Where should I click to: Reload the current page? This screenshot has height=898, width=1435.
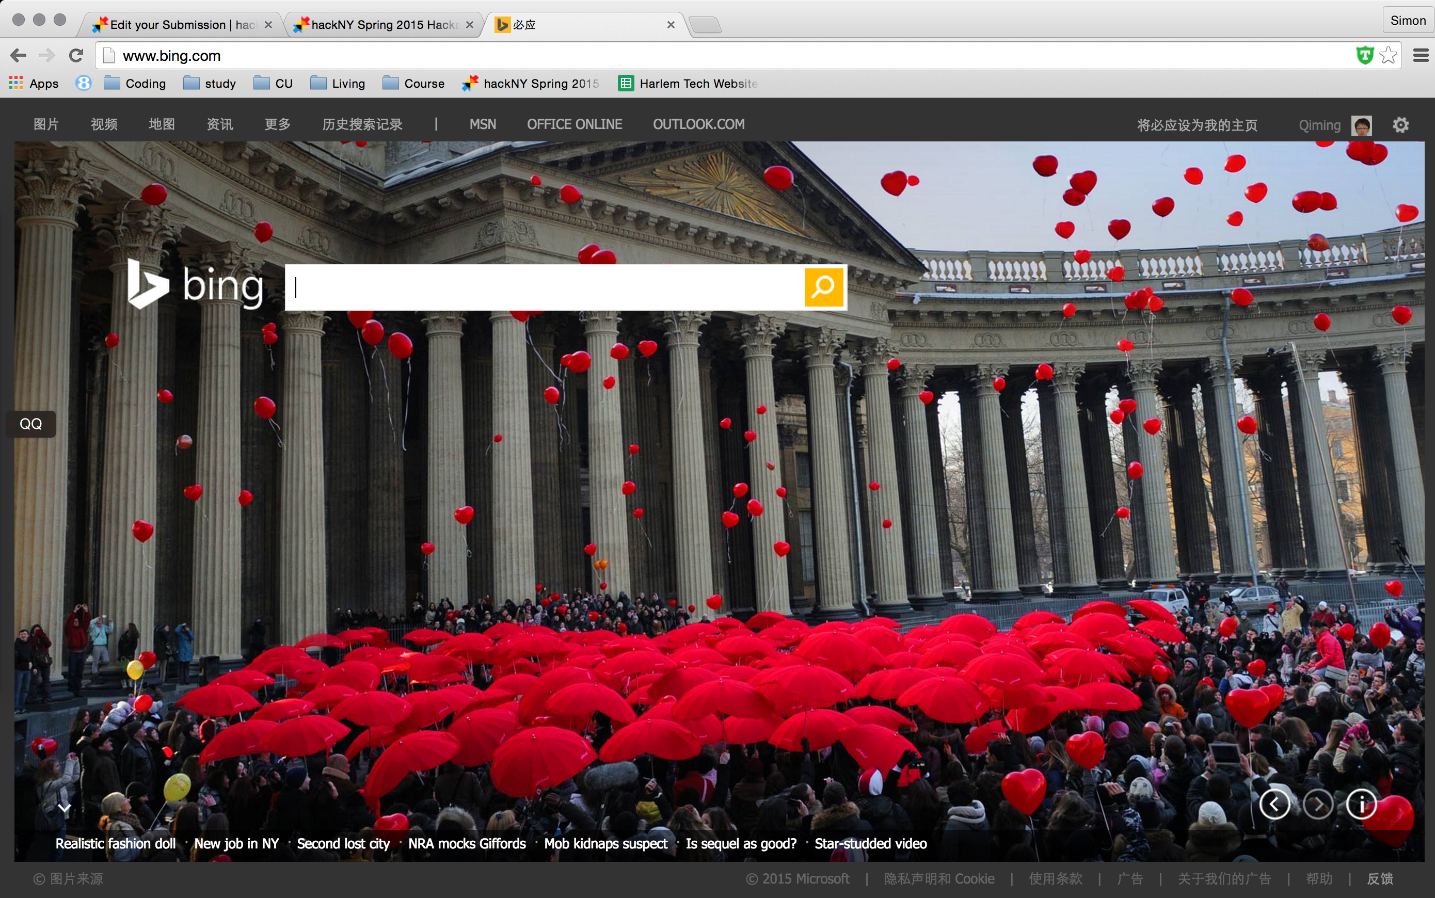pos(76,55)
